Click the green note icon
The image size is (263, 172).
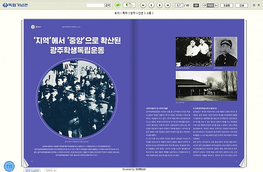[x=118, y=5]
